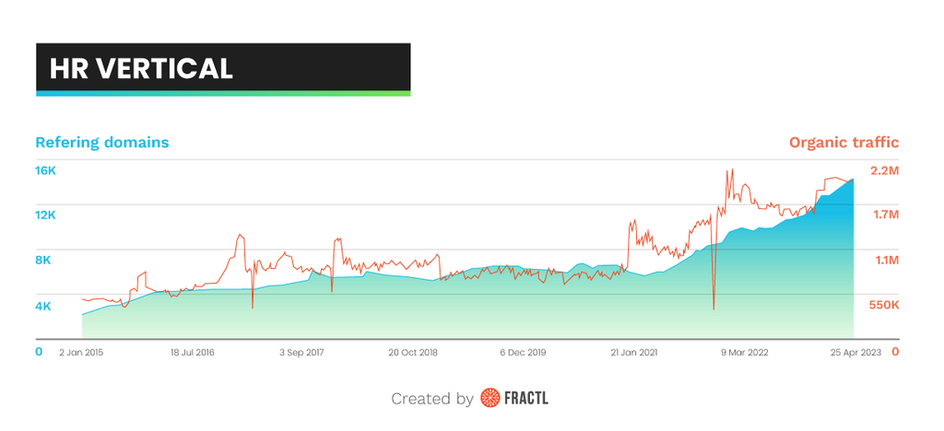The height and width of the screenshot is (431, 944).
Task: Click the FRACTL brand name text
Action: (526, 399)
